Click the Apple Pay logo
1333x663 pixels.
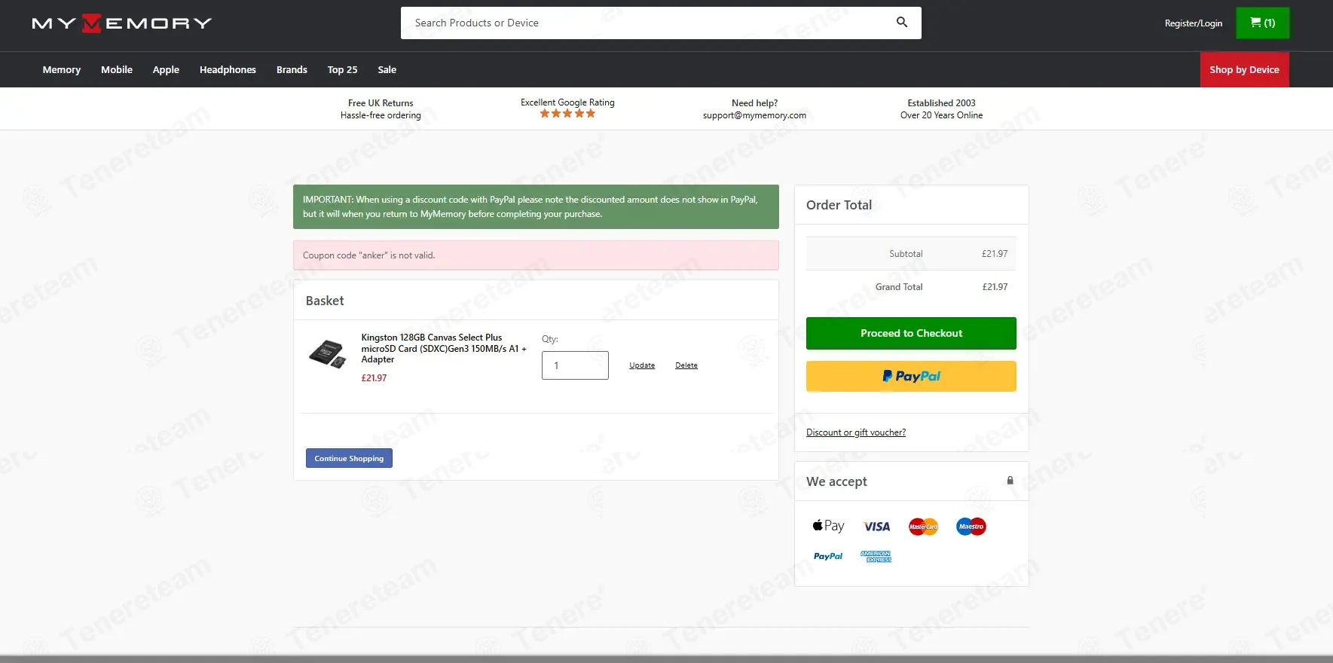click(828, 526)
